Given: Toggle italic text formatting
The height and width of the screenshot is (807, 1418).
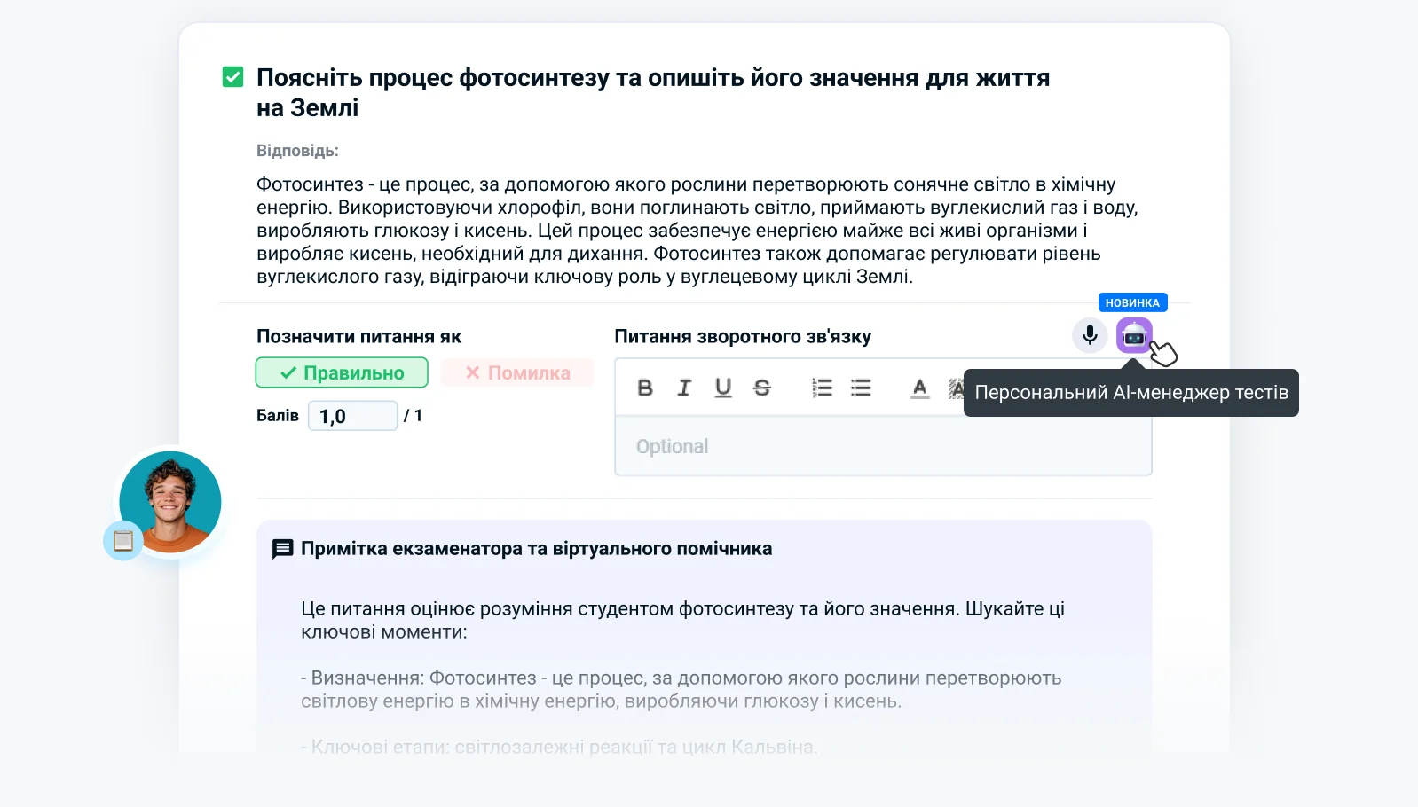Looking at the screenshot, I should click(x=684, y=388).
